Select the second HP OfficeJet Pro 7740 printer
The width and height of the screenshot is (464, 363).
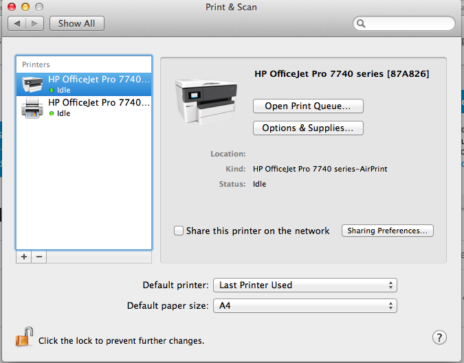(83, 107)
